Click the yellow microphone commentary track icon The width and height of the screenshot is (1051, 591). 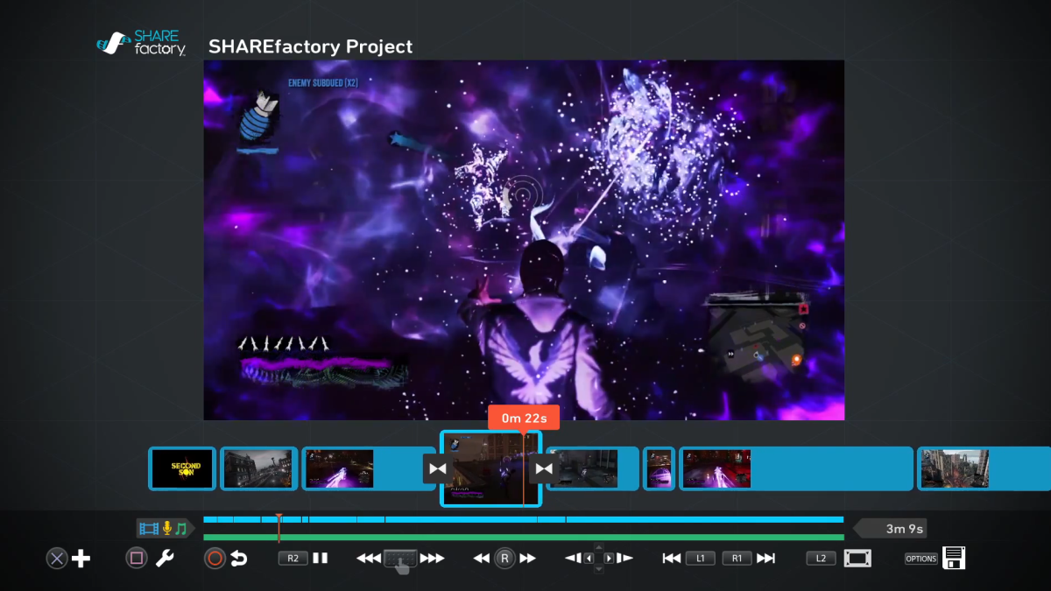tap(166, 529)
